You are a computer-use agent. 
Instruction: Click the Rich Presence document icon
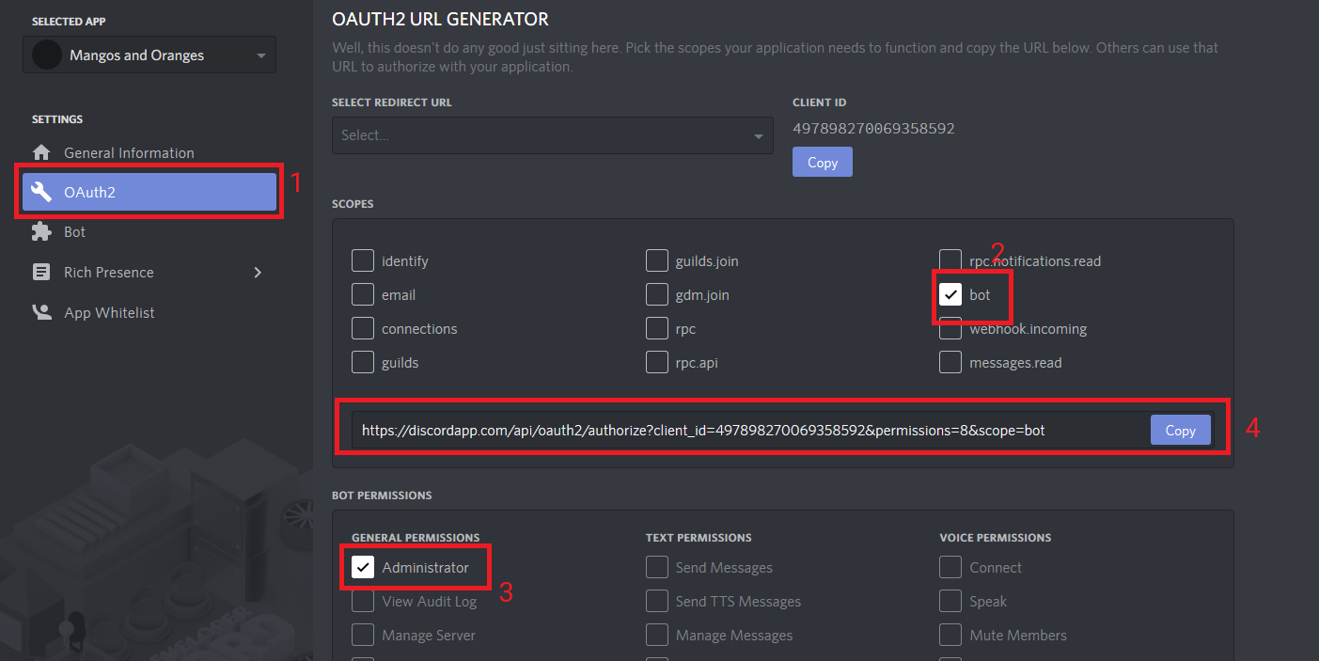pos(41,272)
